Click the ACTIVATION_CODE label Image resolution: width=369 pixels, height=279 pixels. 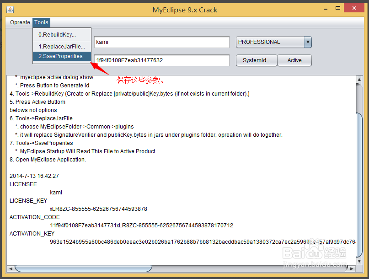click(35, 217)
